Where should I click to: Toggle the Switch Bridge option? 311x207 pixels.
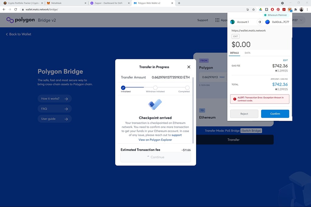251,131
